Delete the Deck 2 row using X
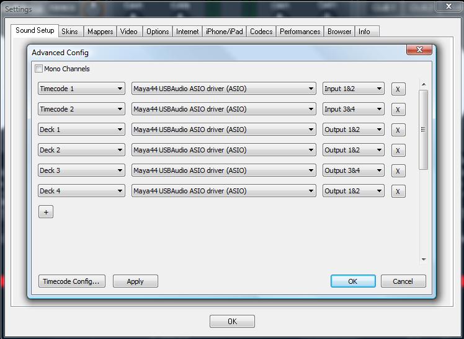The height and width of the screenshot is (339, 464). tap(398, 150)
